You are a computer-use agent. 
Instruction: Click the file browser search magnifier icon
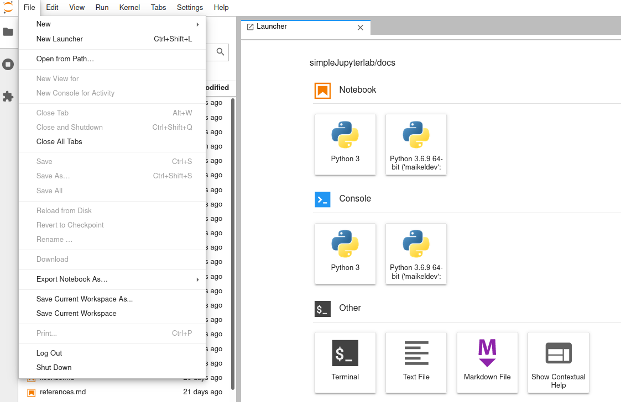(x=221, y=52)
